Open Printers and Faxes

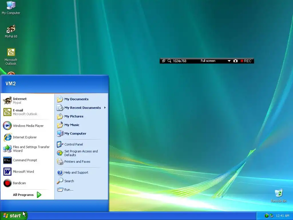[x=81, y=162]
